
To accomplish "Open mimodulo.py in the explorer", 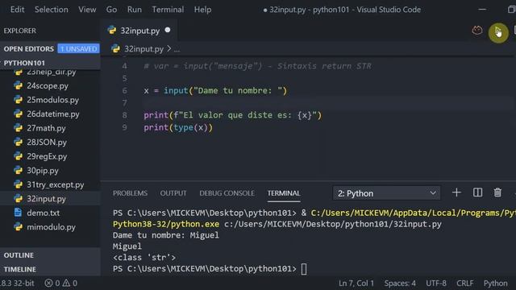I will (51, 227).
